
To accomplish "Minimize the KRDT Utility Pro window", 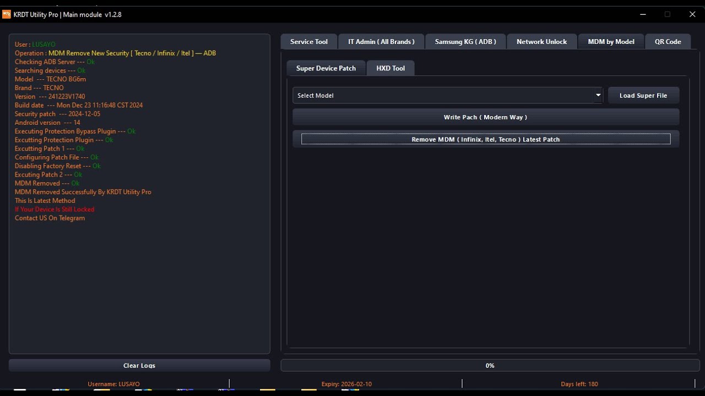I will tap(642, 14).
